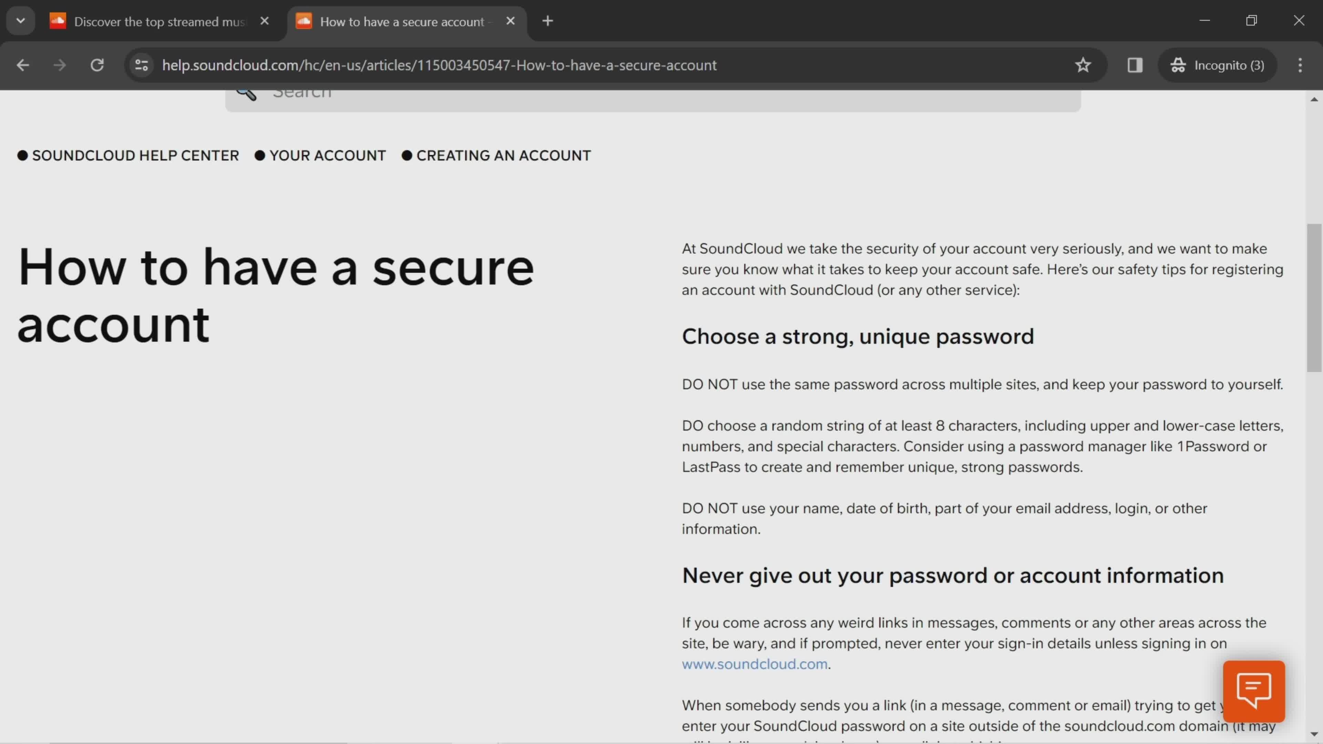Click the browser sidebar toggle icon
This screenshot has height=744, width=1323.
click(1135, 64)
